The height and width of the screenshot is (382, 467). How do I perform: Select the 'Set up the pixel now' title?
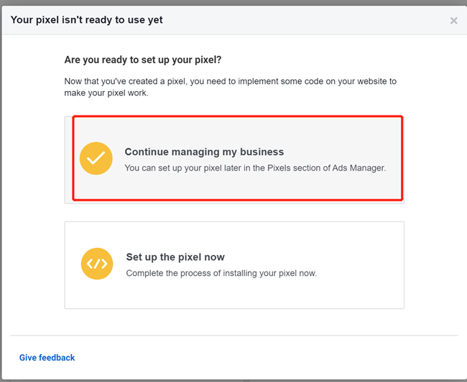175,257
